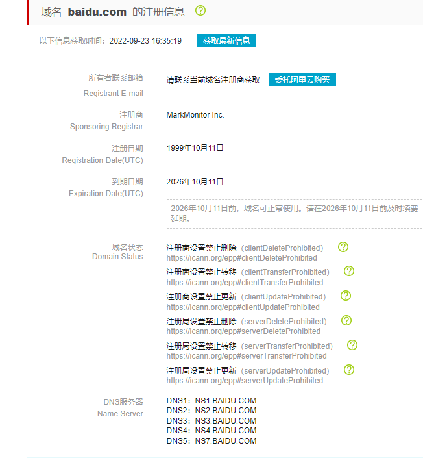Click the 注册局设置禁止更新 status text
The width and height of the screenshot is (423, 458).
click(x=201, y=371)
